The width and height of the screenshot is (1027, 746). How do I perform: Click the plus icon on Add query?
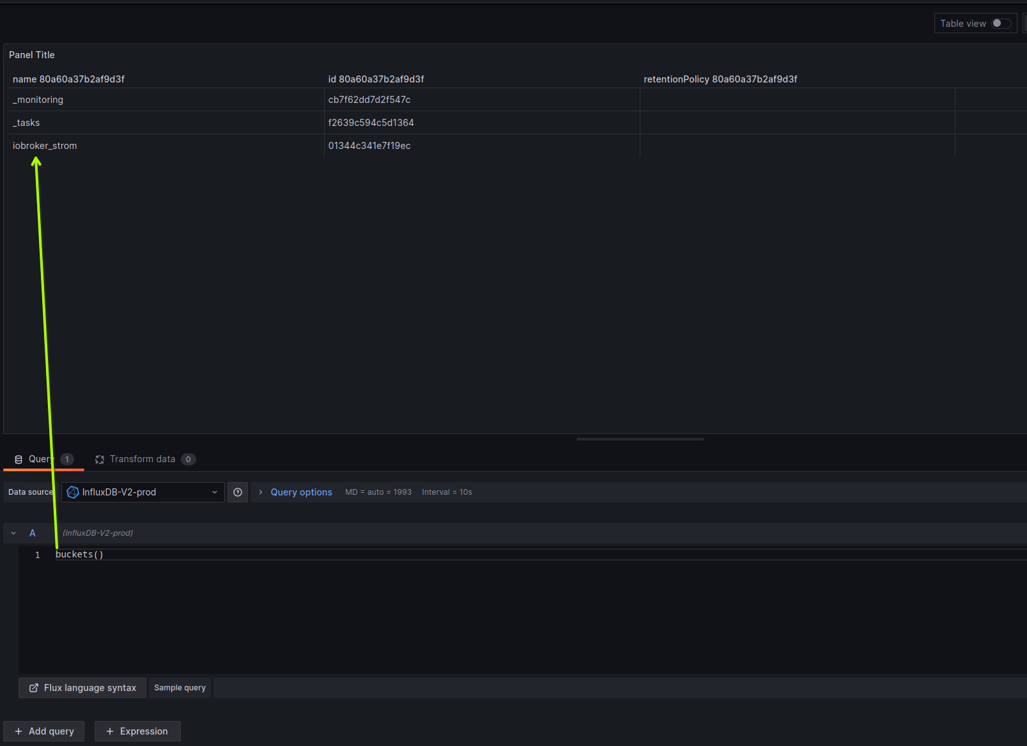[x=19, y=731]
